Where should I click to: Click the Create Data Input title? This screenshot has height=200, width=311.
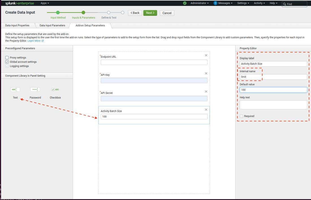pyautogui.click(x=20, y=12)
